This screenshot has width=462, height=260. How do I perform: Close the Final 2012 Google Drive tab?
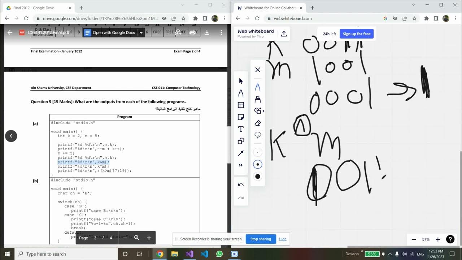[70, 8]
